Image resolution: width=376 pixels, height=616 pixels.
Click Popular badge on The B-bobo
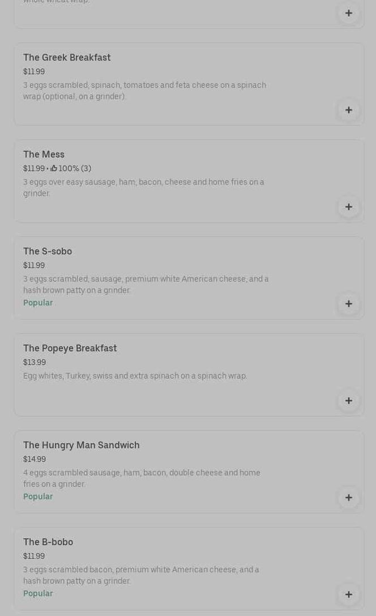click(38, 594)
